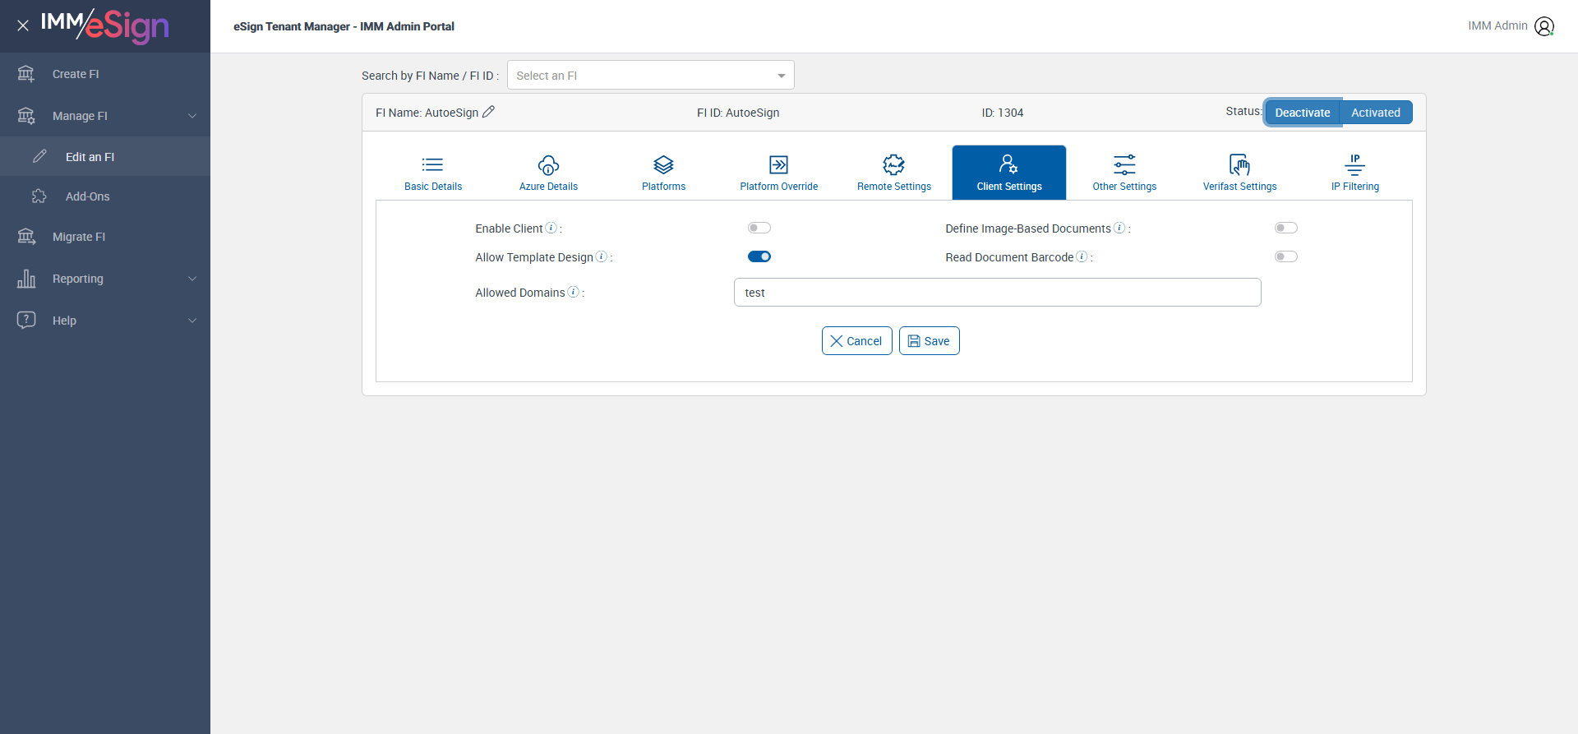Click into the Allowed Domains field
The width and height of the screenshot is (1578, 734).
tap(997, 293)
